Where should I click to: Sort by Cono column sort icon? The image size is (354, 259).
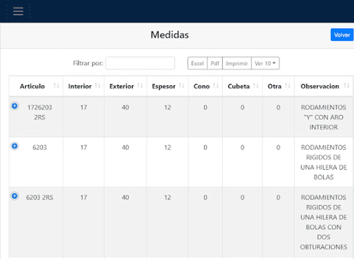click(216, 86)
